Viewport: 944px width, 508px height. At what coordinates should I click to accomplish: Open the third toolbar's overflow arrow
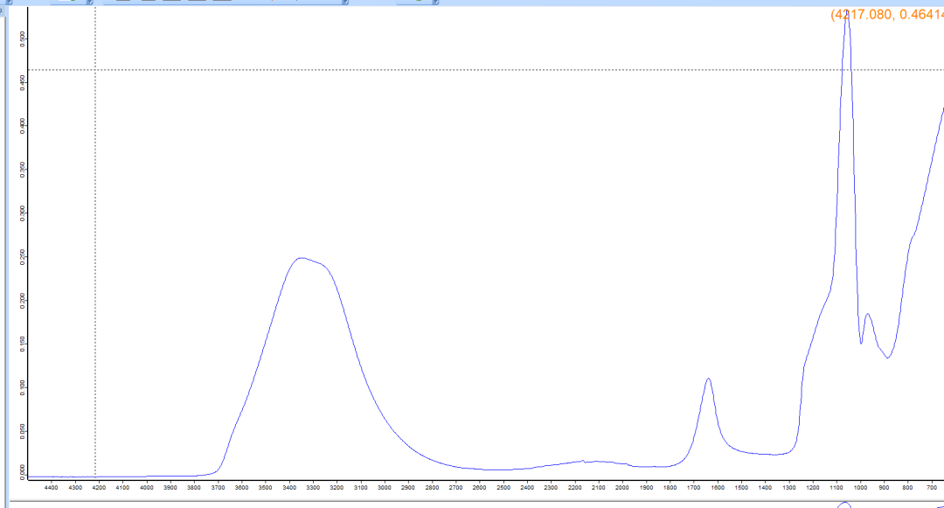point(345,3)
